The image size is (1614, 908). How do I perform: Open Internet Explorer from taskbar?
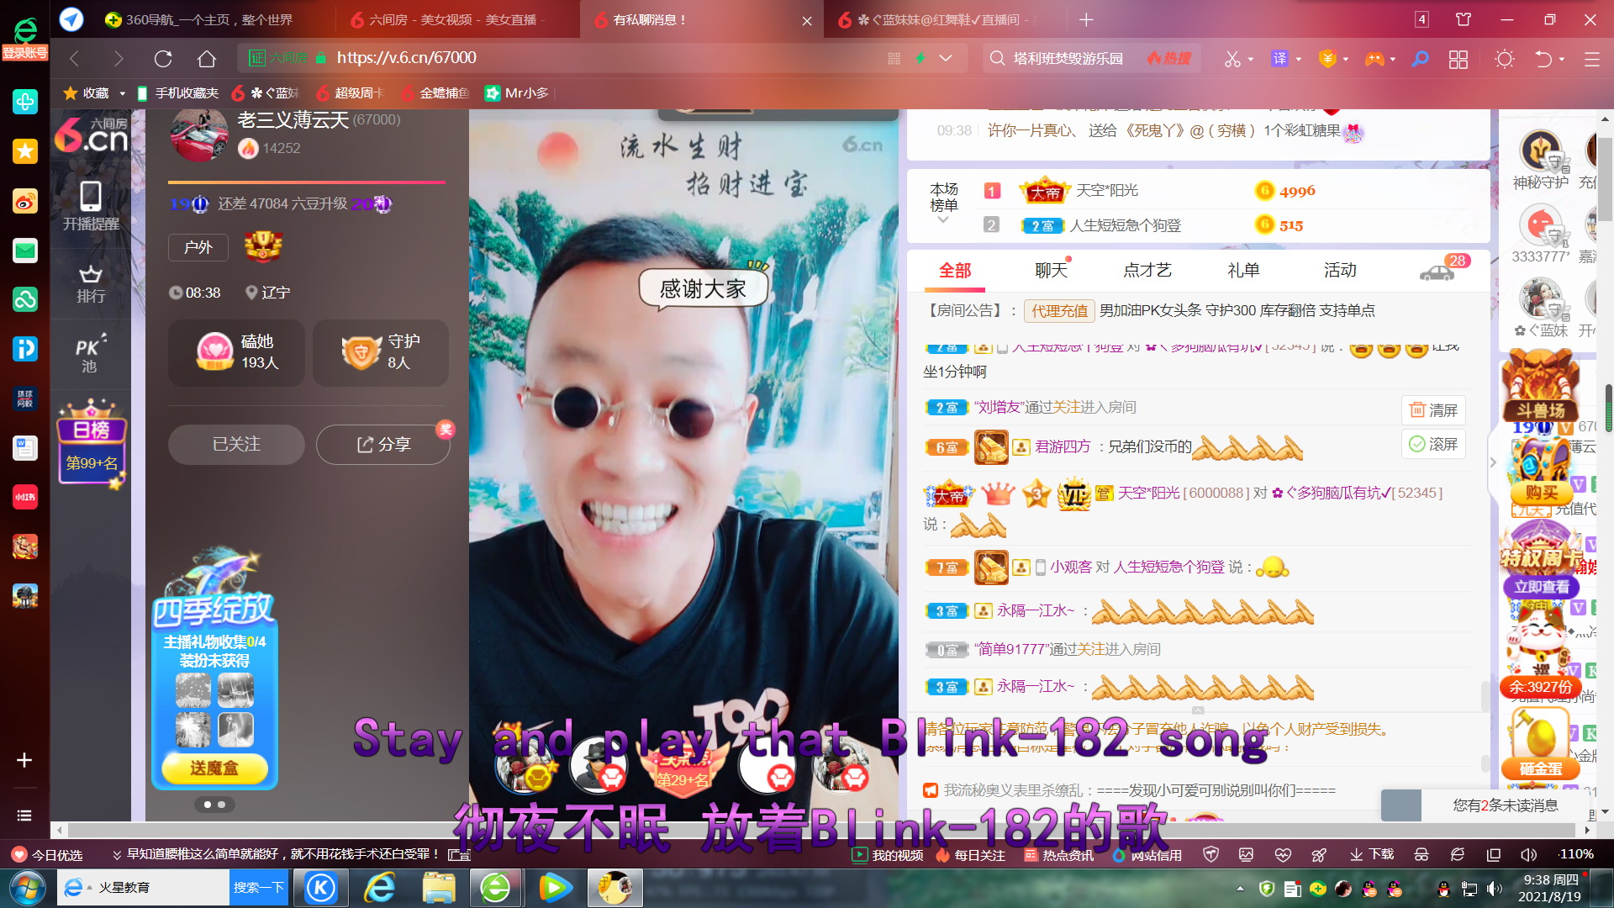380,888
